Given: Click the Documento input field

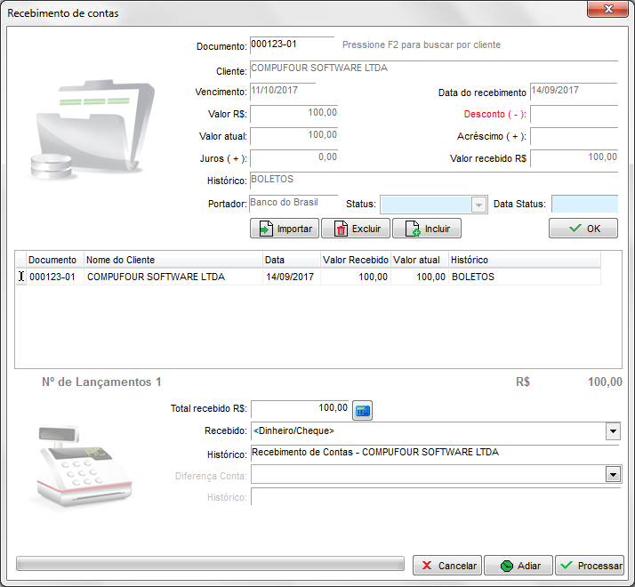Looking at the screenshot, I should point(291,44).
